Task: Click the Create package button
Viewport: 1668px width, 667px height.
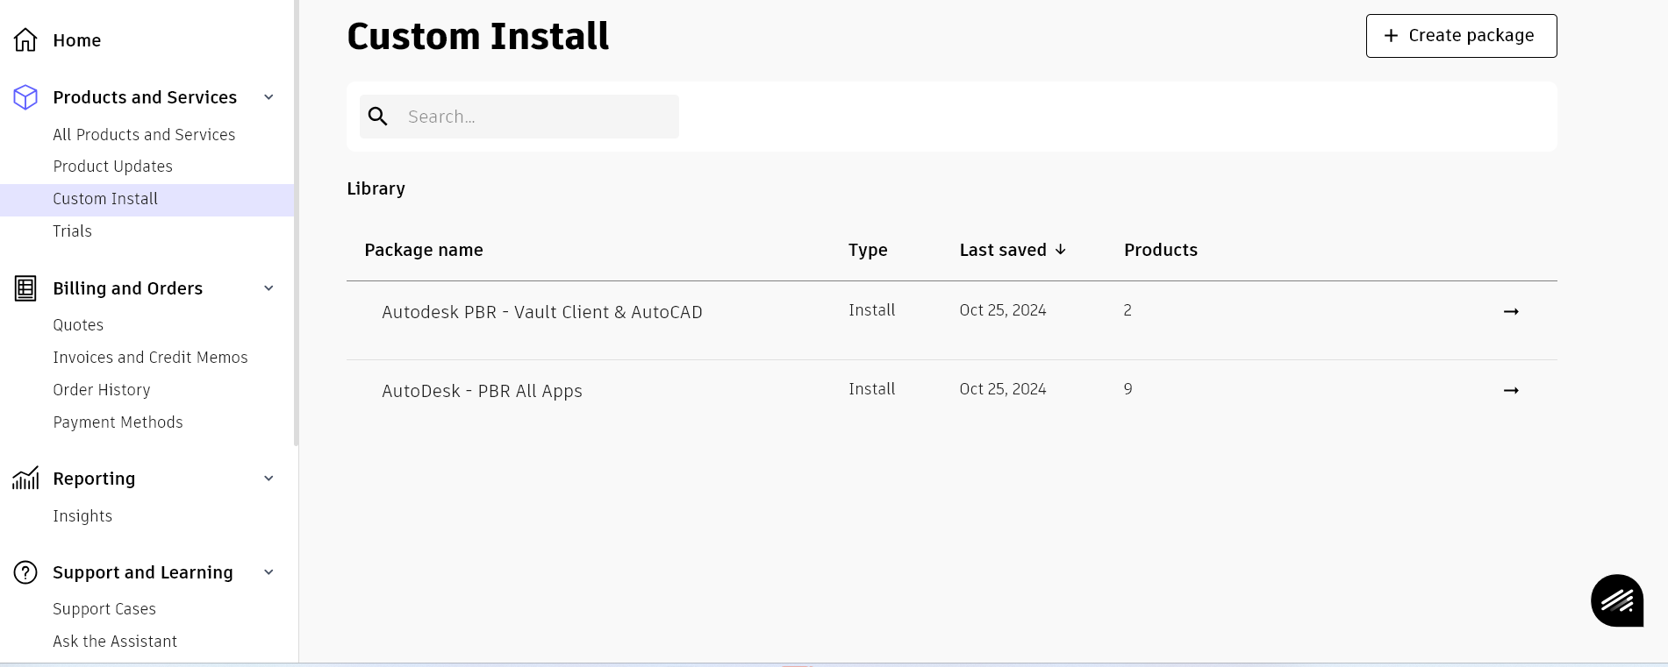Action: coord(1461,36)
